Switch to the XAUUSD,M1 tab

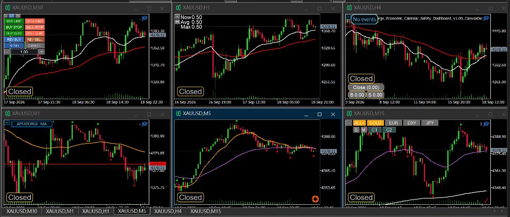(59, 211)
